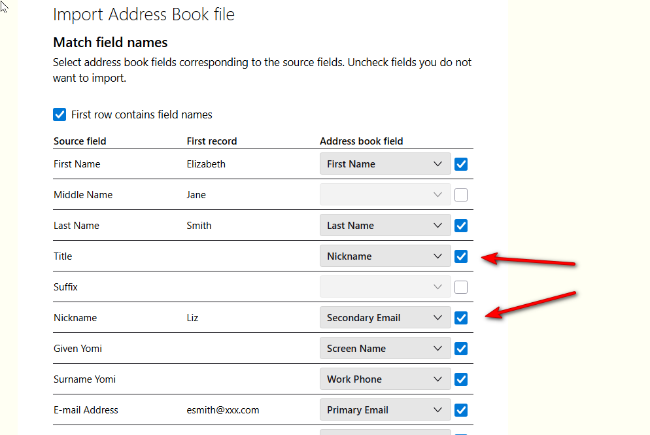Image resolution: width=650 pixels, height=435 pixels.
Task: Uncheck the Last Name row checkbox
Action: (x=461, y=226)
